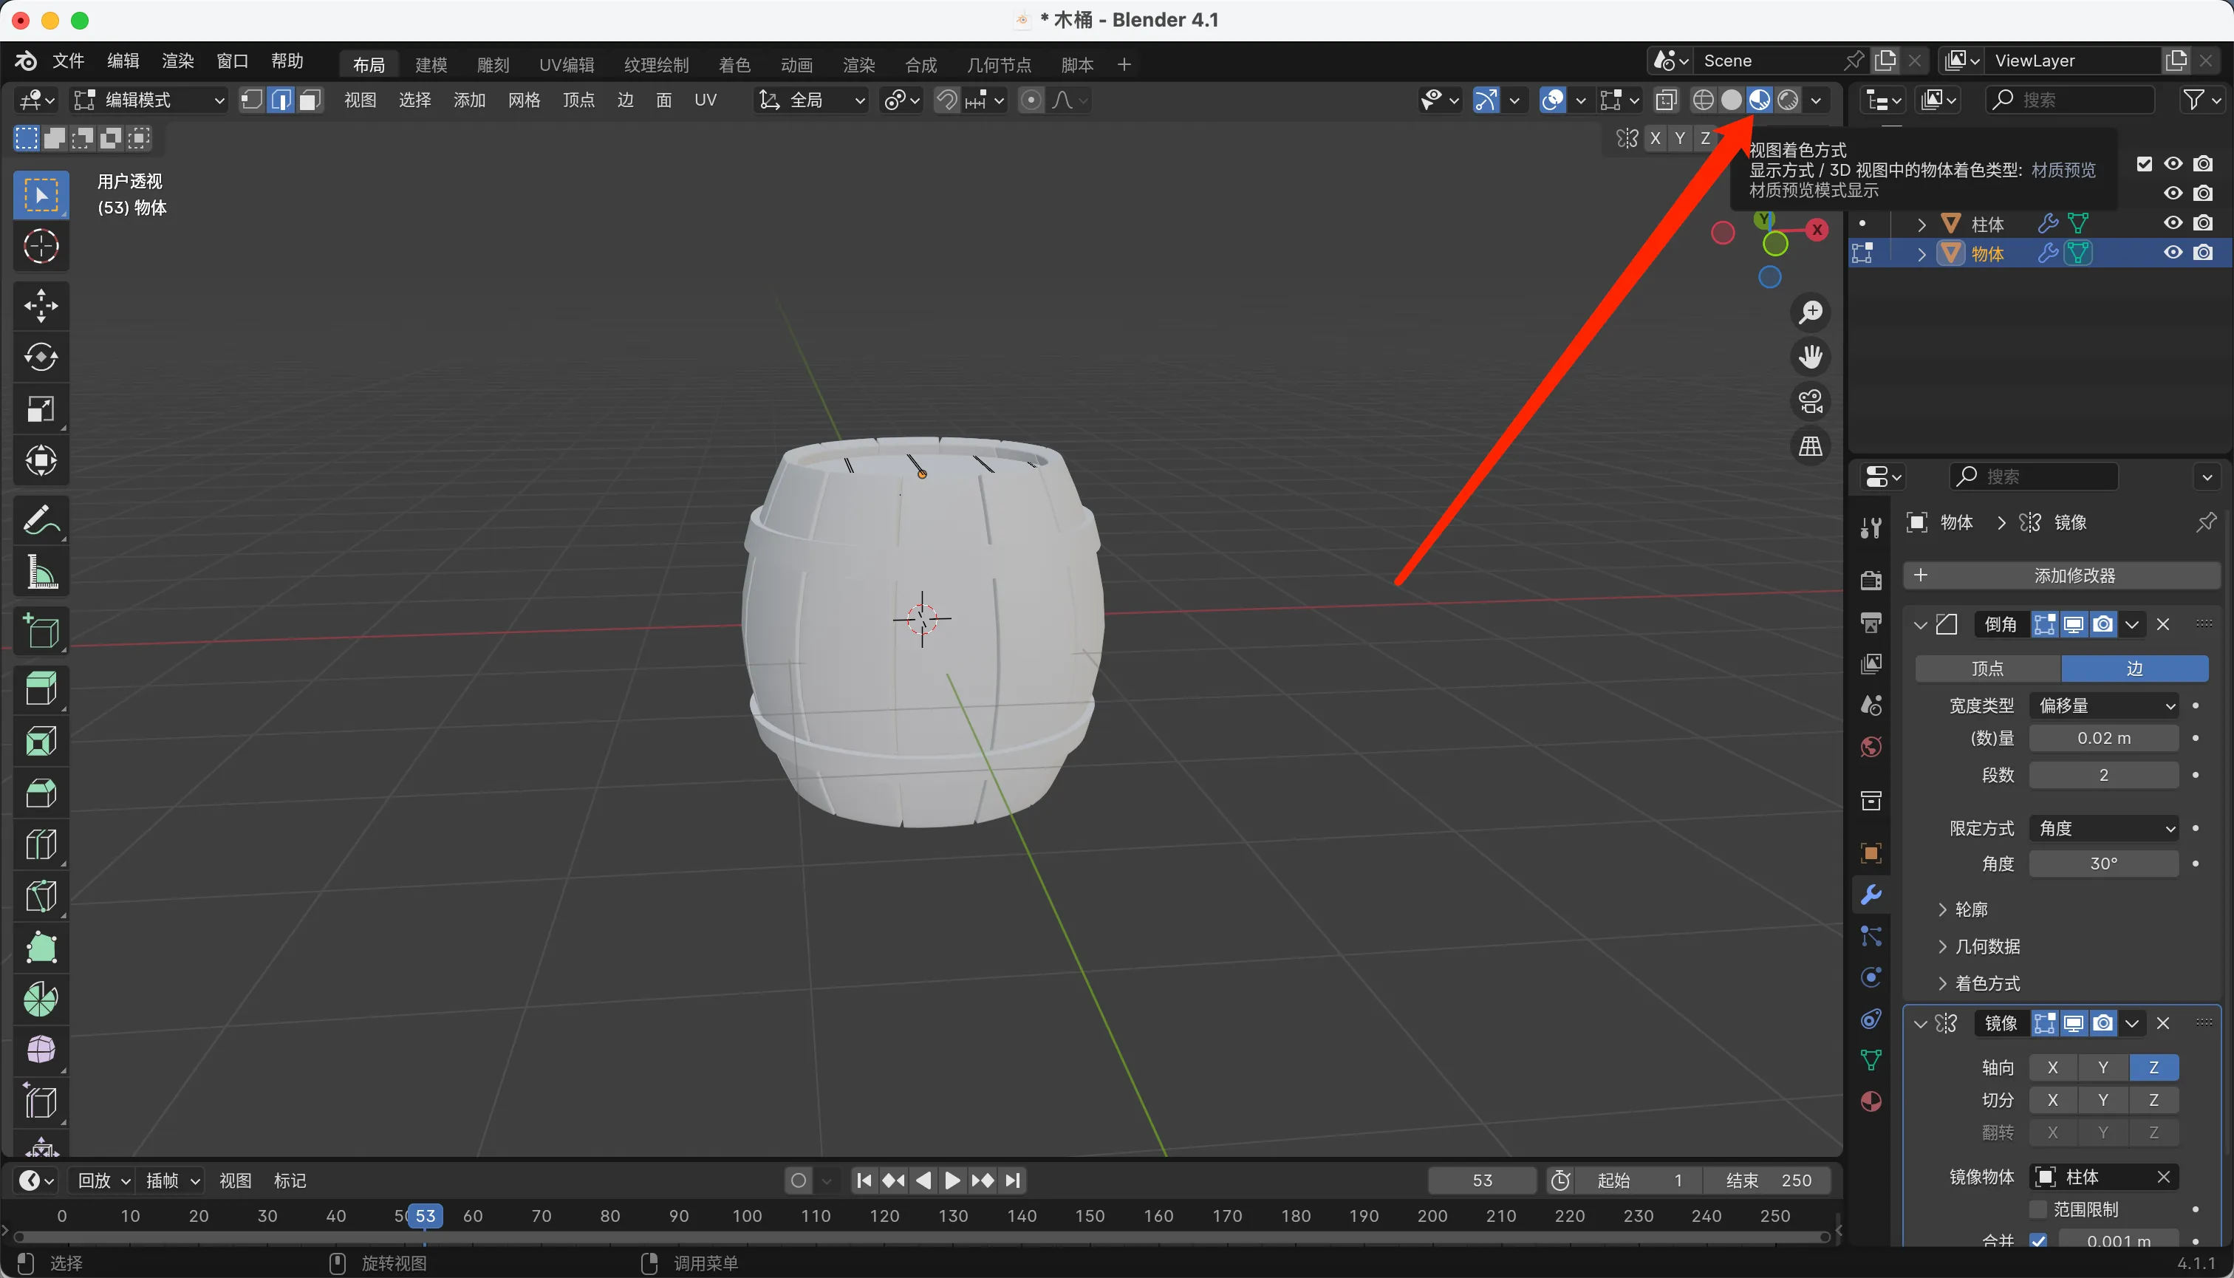Select the Move tool in toolbar

click(x=41, y=305)
